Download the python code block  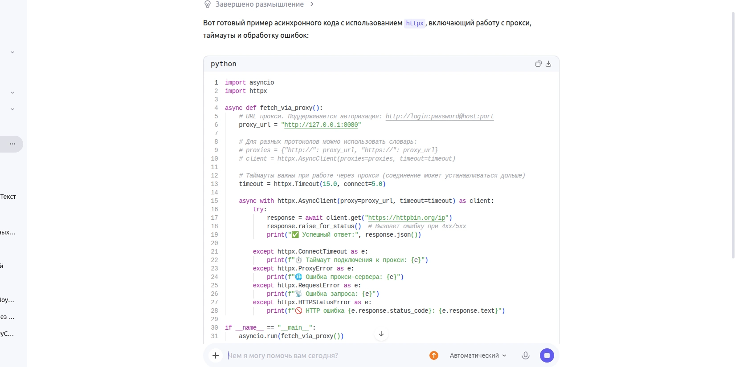tap(548, 64)
